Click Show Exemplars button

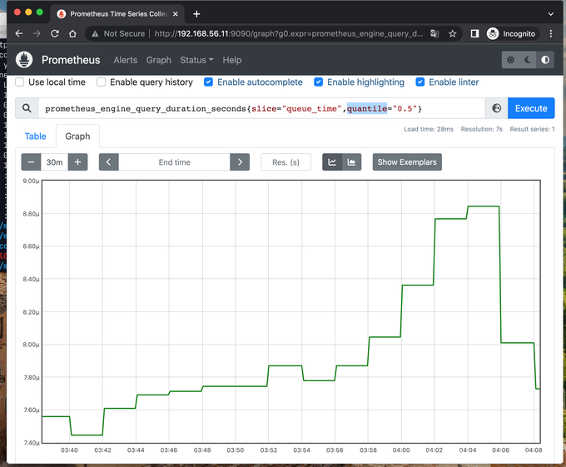point(407,162)
